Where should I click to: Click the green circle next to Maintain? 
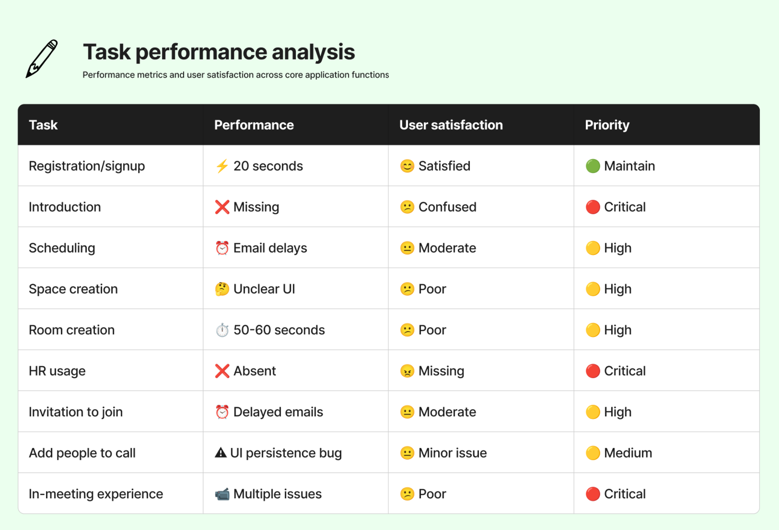(593, 166)
